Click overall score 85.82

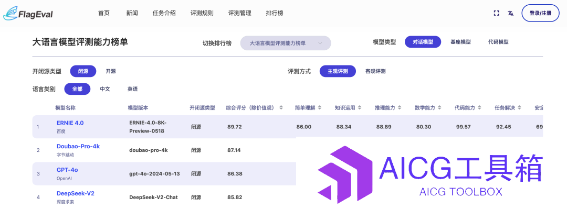pos(235,197)
